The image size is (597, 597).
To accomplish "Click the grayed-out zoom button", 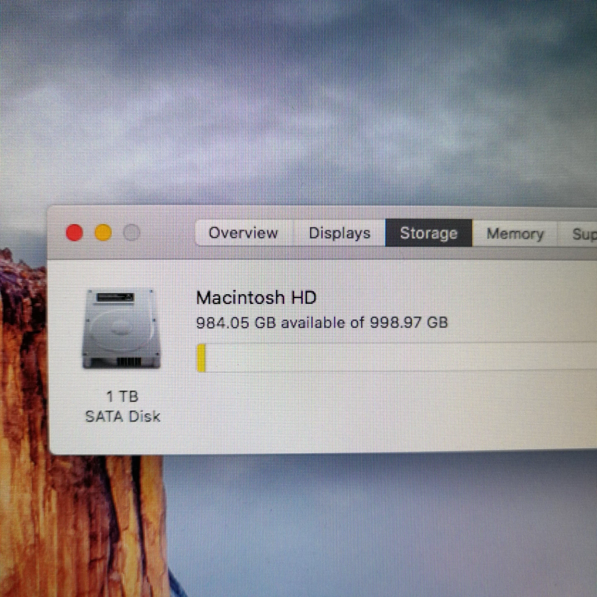I will [132, 233].
